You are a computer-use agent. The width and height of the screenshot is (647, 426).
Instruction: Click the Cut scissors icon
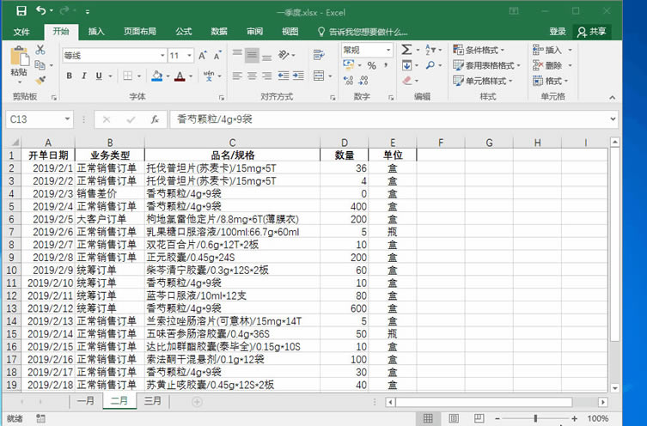click(x=40, y=51)
